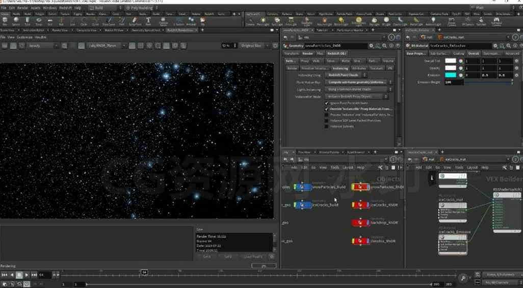This screenshot has height=288, width=523.
Task: Jump to first frame in playbar
Action: [x=4, y=275]
